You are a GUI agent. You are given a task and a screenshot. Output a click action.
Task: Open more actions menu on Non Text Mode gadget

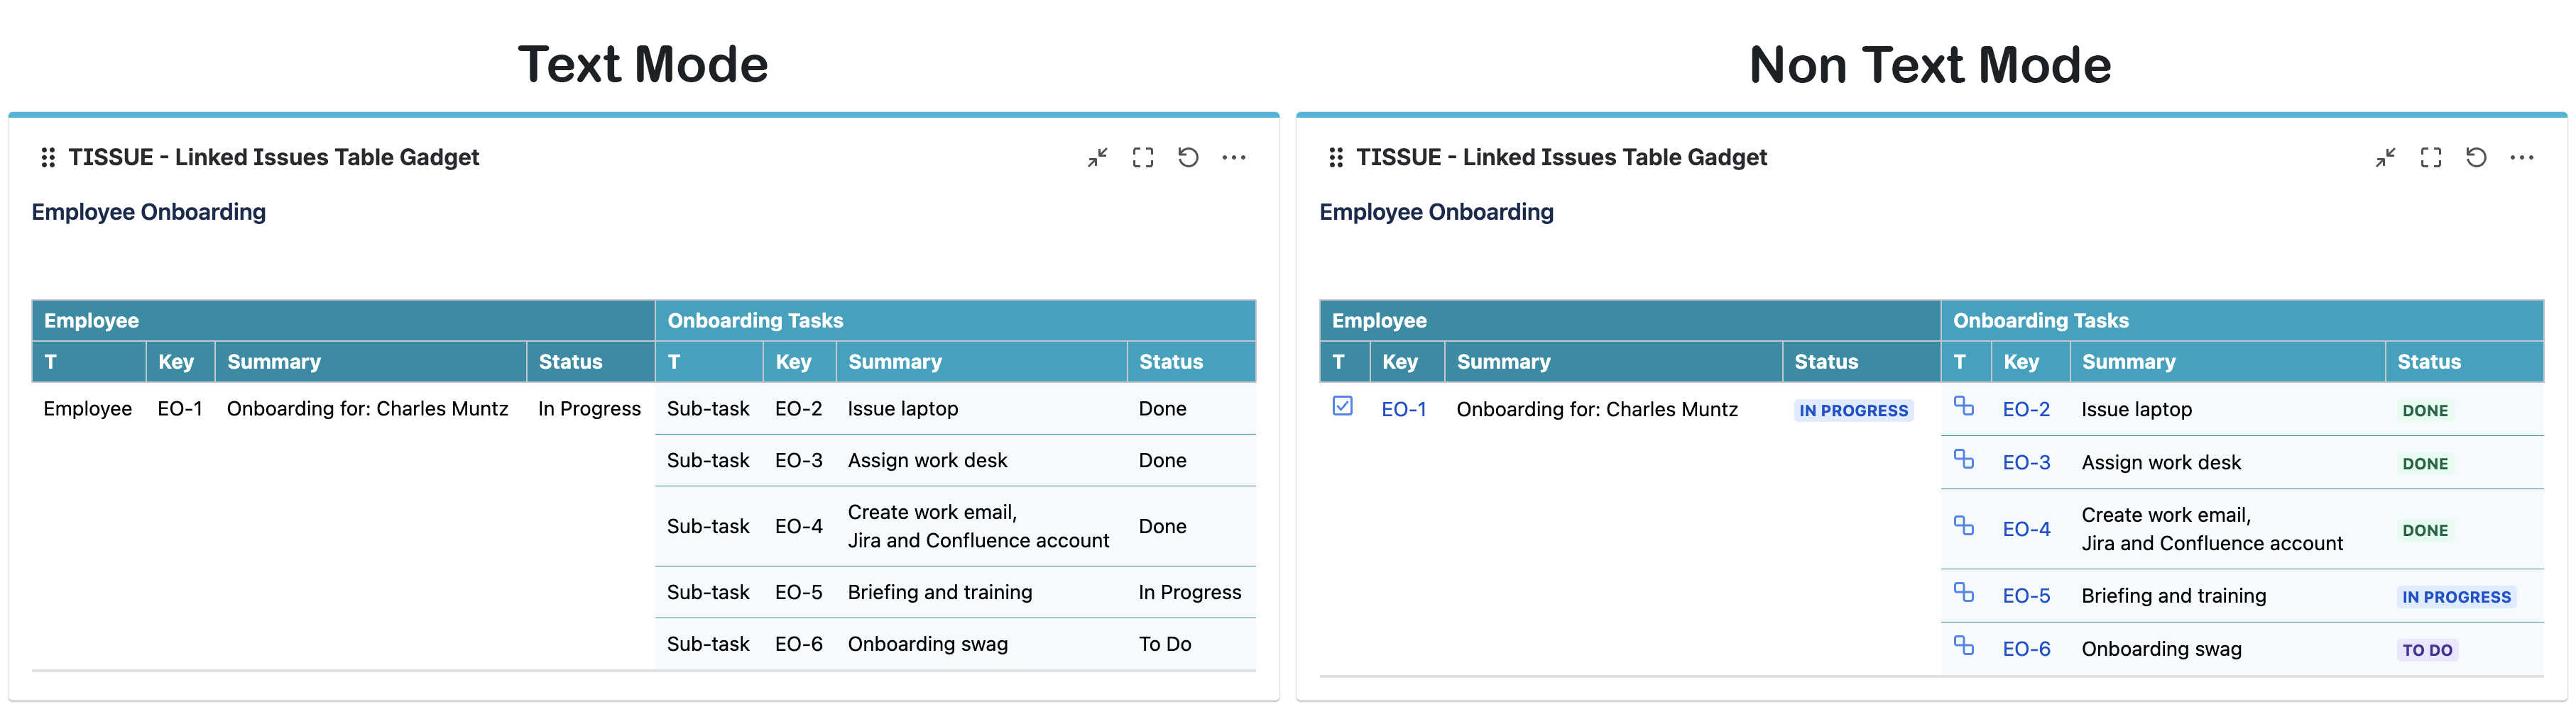2521,158
